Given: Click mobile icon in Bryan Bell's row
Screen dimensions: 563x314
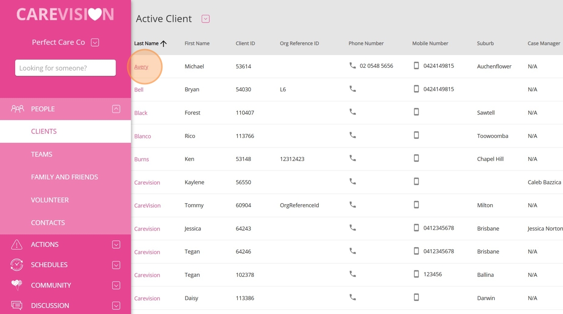Looking at the screenshot, I should pyautogui.click(x=416, y=89).
